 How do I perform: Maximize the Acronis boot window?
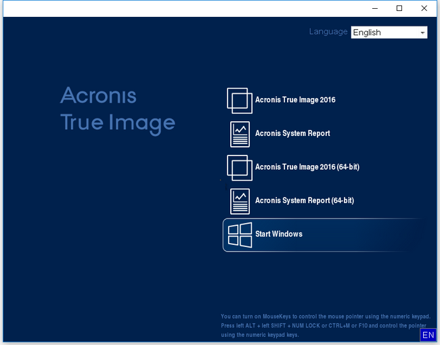point(399,8)
